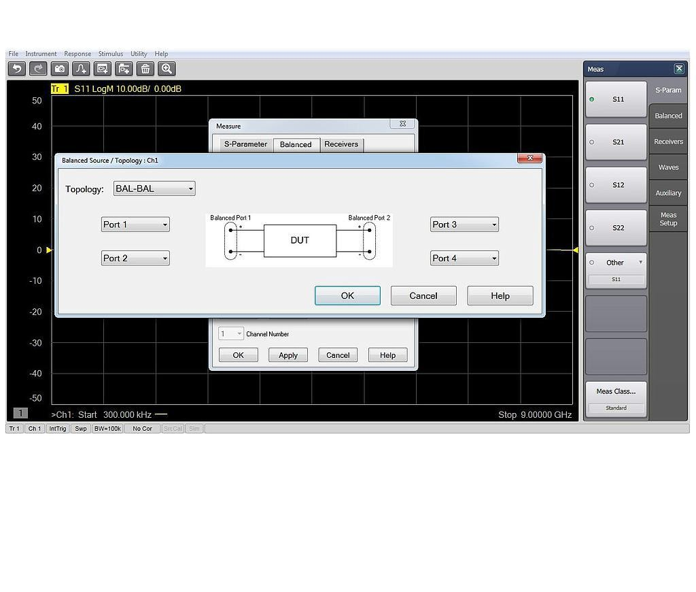Click the BW=100k status bar item

point(107,429)
